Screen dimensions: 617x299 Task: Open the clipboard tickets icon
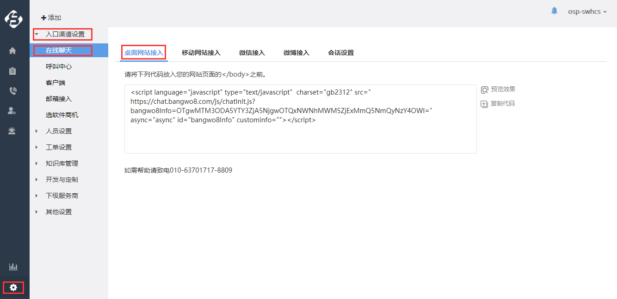[x=12, y=71]
